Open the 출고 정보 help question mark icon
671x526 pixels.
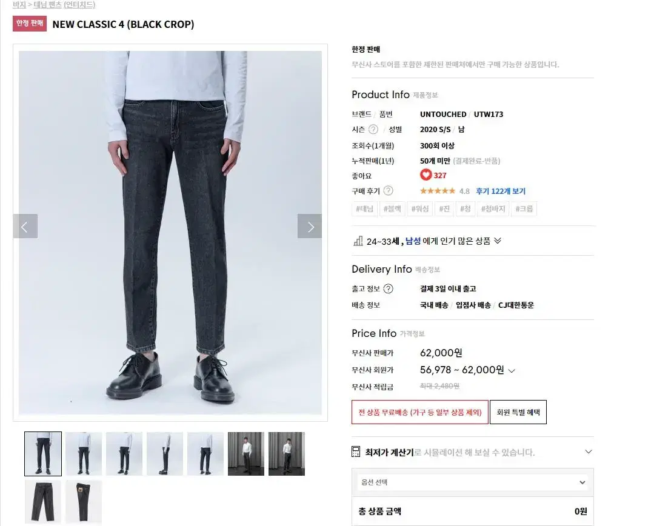(x=388, y=288)
